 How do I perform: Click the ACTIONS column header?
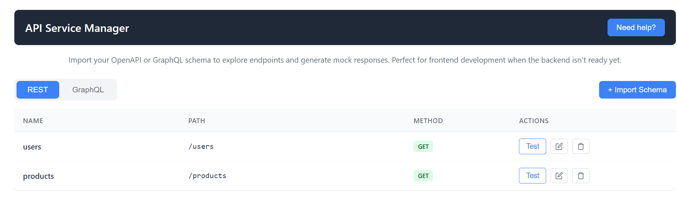[534, 121]
